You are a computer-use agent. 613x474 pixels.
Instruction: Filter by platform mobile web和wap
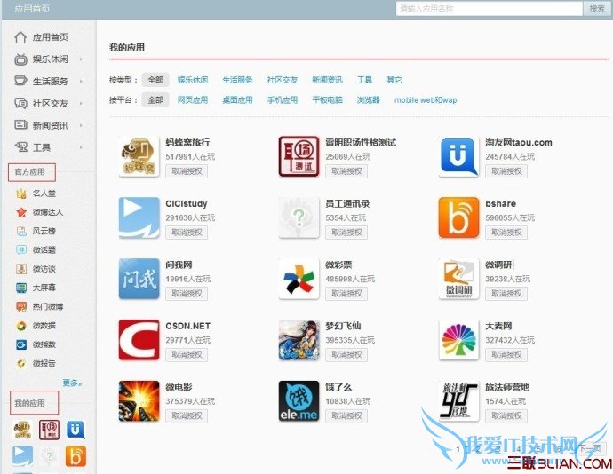pyautogui.click(x=426, y=99)
